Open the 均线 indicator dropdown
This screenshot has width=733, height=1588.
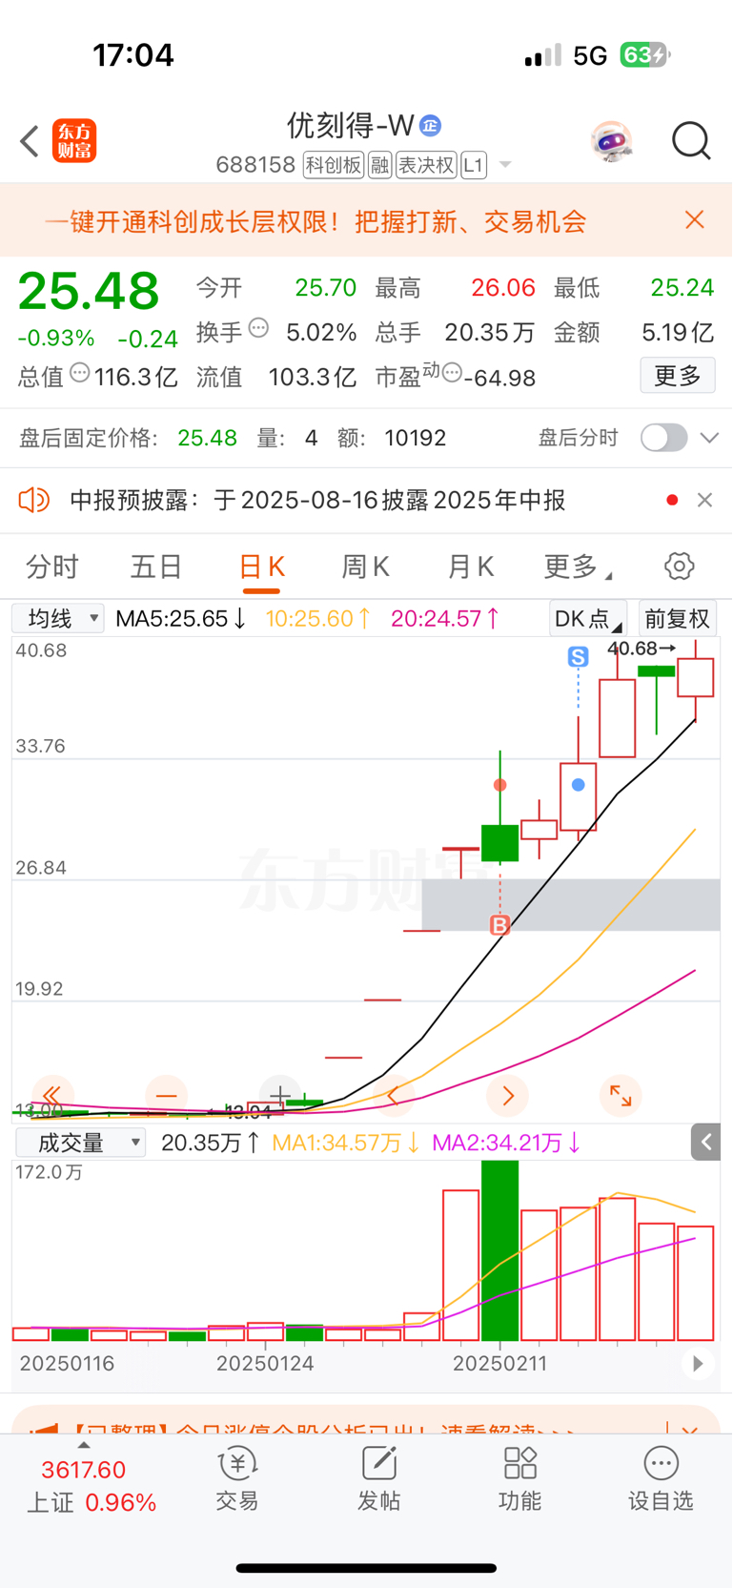click(57, 619)
